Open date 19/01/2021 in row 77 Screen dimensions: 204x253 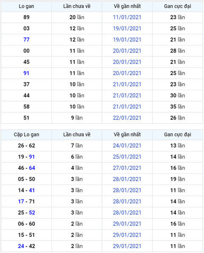click(127, 40)
